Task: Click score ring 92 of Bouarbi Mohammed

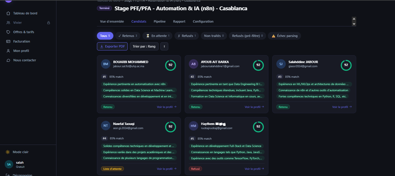Action: (x=171, y=65)
